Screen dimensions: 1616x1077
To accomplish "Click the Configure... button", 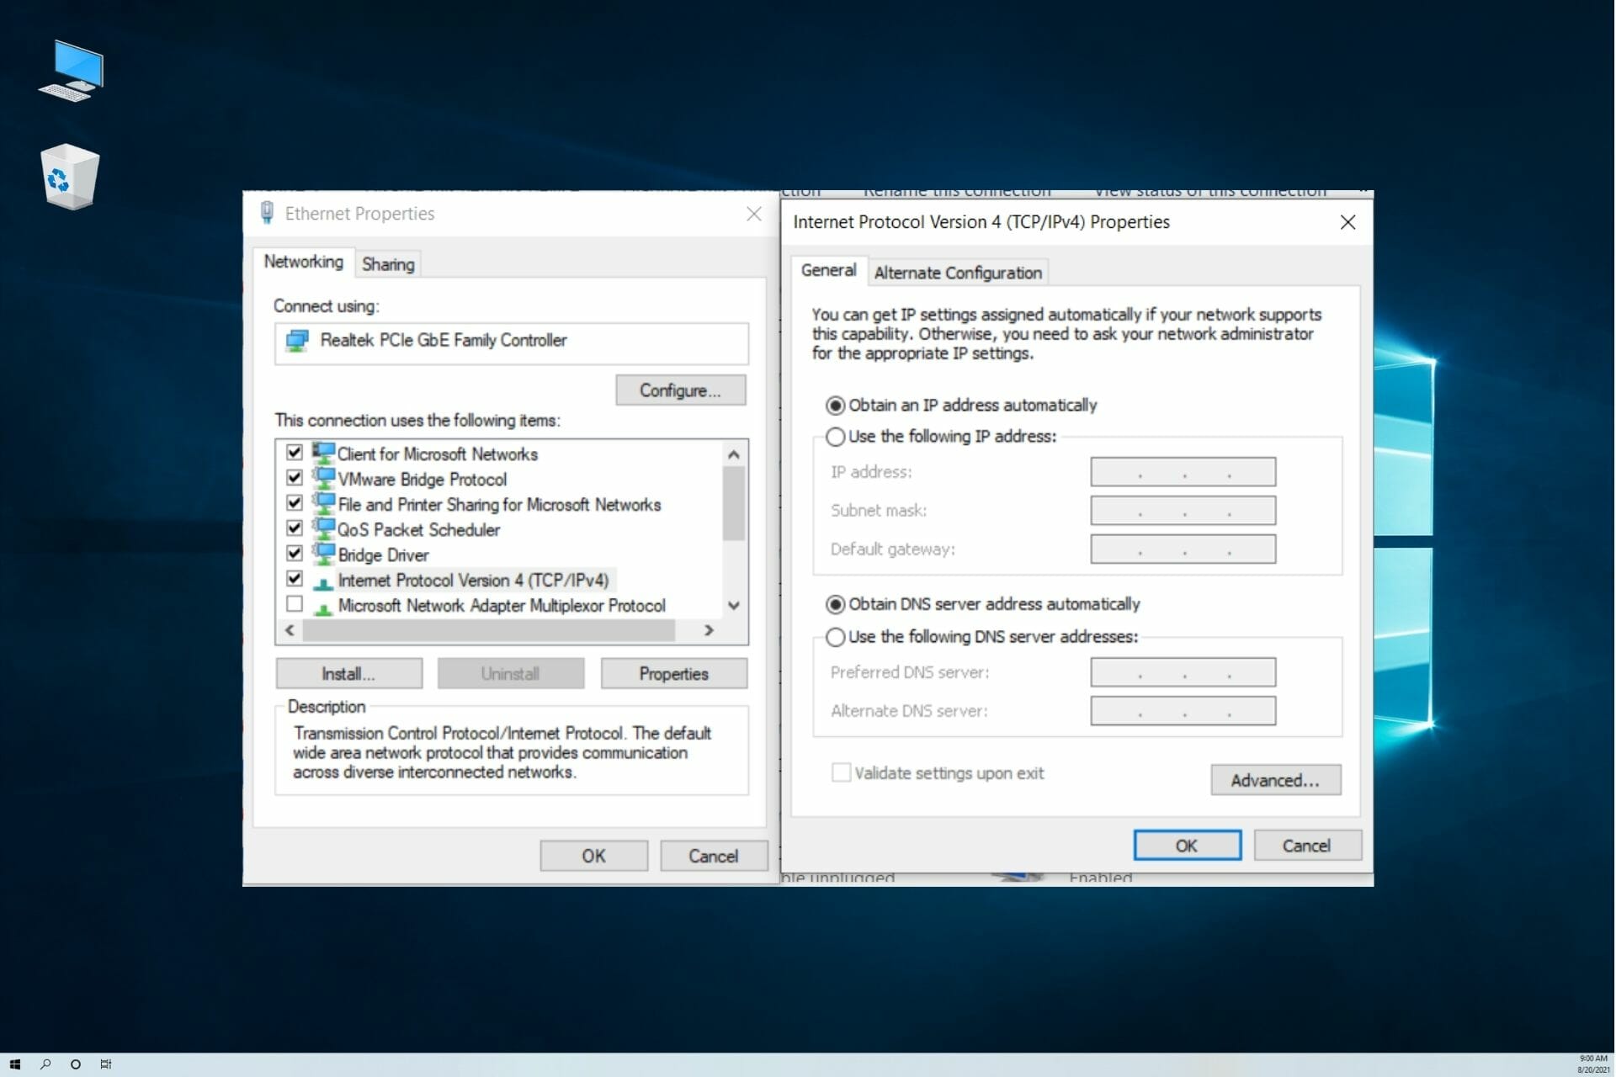I will coord(680,390).
